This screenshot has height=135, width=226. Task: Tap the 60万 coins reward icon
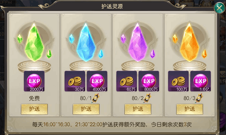click(127, 81)
